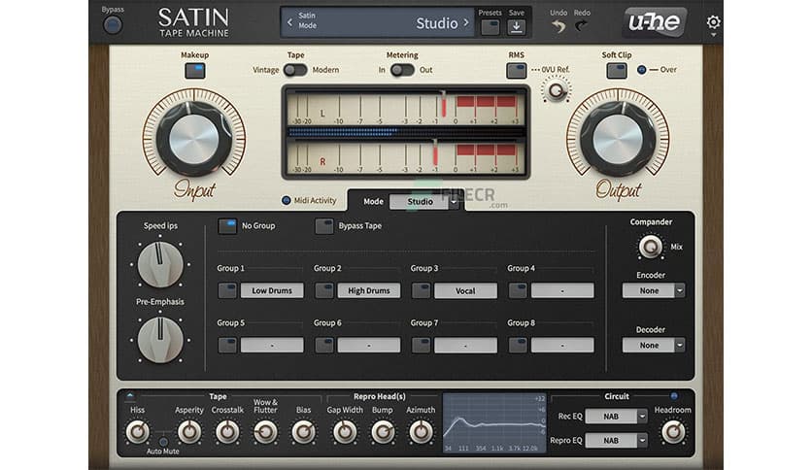The height and width of the screenshot is (470, 812).
Task: Click the Headroom knob
Action: (673, 432)
